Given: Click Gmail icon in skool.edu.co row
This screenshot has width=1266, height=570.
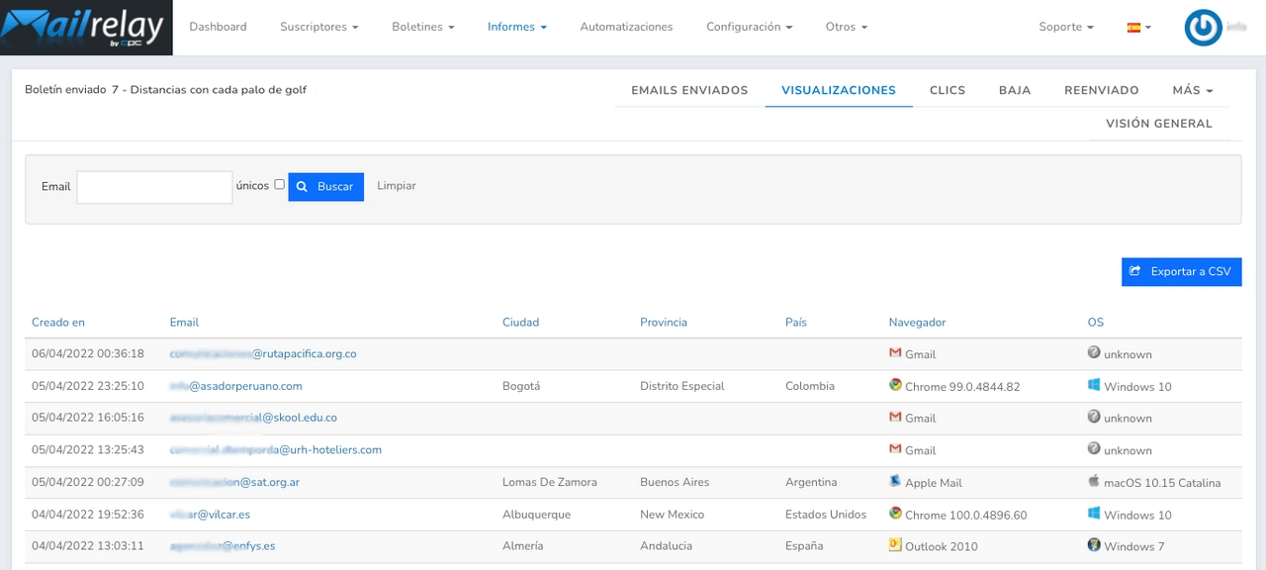Looking at the screenshot, I should click(x=895, y=417).
